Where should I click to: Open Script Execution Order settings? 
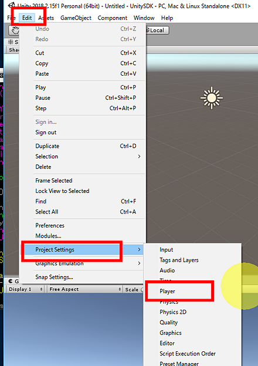[193, 354]
